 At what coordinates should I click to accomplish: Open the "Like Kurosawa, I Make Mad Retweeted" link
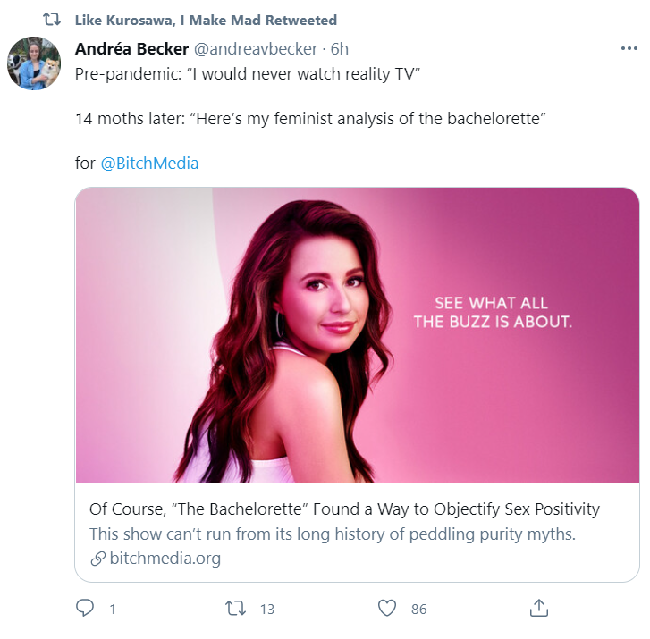(x=206, y=20)
